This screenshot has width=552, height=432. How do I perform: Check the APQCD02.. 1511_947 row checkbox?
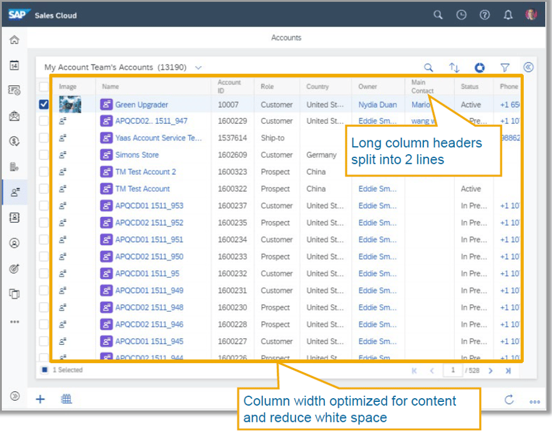[x=44, y=121]
